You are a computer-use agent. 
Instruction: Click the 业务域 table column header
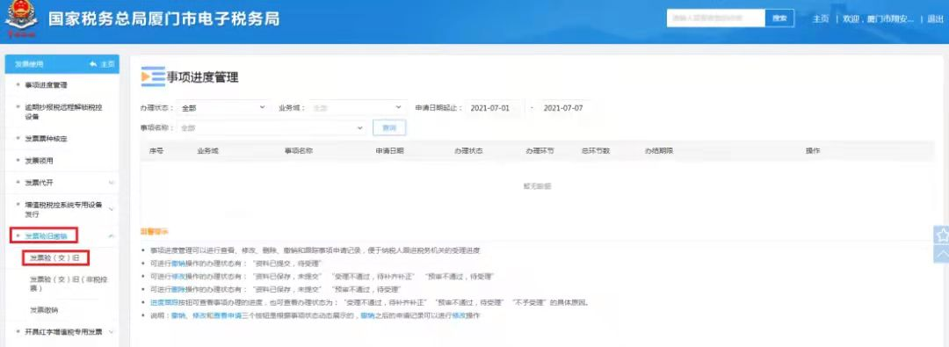207,150
